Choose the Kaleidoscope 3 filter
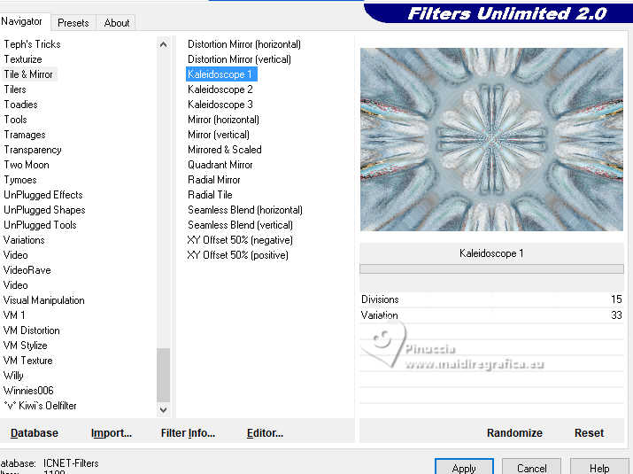 [x=220, y=105]
